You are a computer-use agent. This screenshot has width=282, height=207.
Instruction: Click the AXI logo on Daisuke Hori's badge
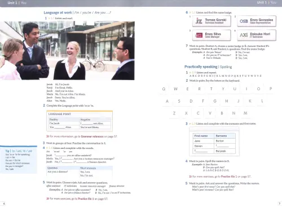244,35
